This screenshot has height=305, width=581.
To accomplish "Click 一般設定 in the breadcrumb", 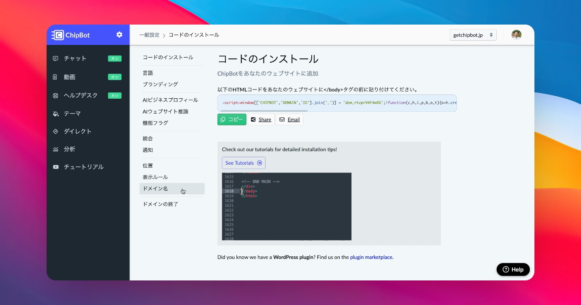I will coord(149,35).
